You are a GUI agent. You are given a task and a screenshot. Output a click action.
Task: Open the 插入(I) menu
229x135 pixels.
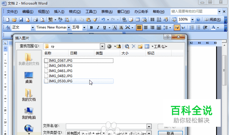click(x=59, y=12)
